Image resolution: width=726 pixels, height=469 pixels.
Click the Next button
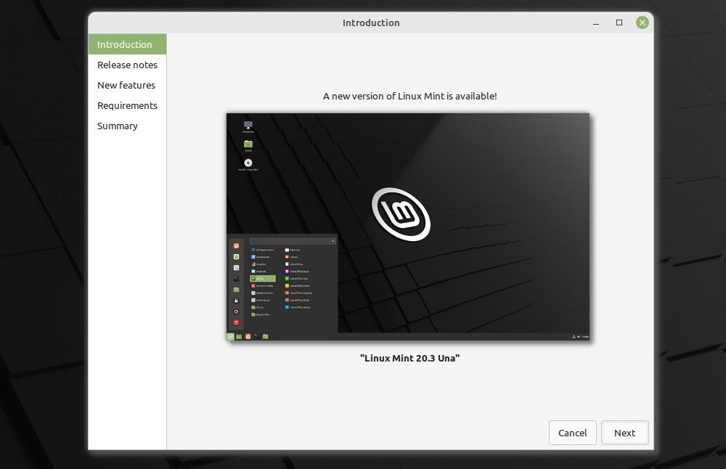[x=624, y=433]
